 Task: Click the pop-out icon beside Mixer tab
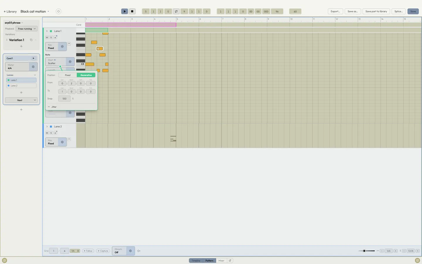[230, 260]
